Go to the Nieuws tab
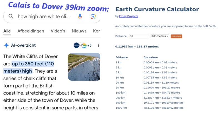This screenshot has width=222, height=120. point(79,31)
